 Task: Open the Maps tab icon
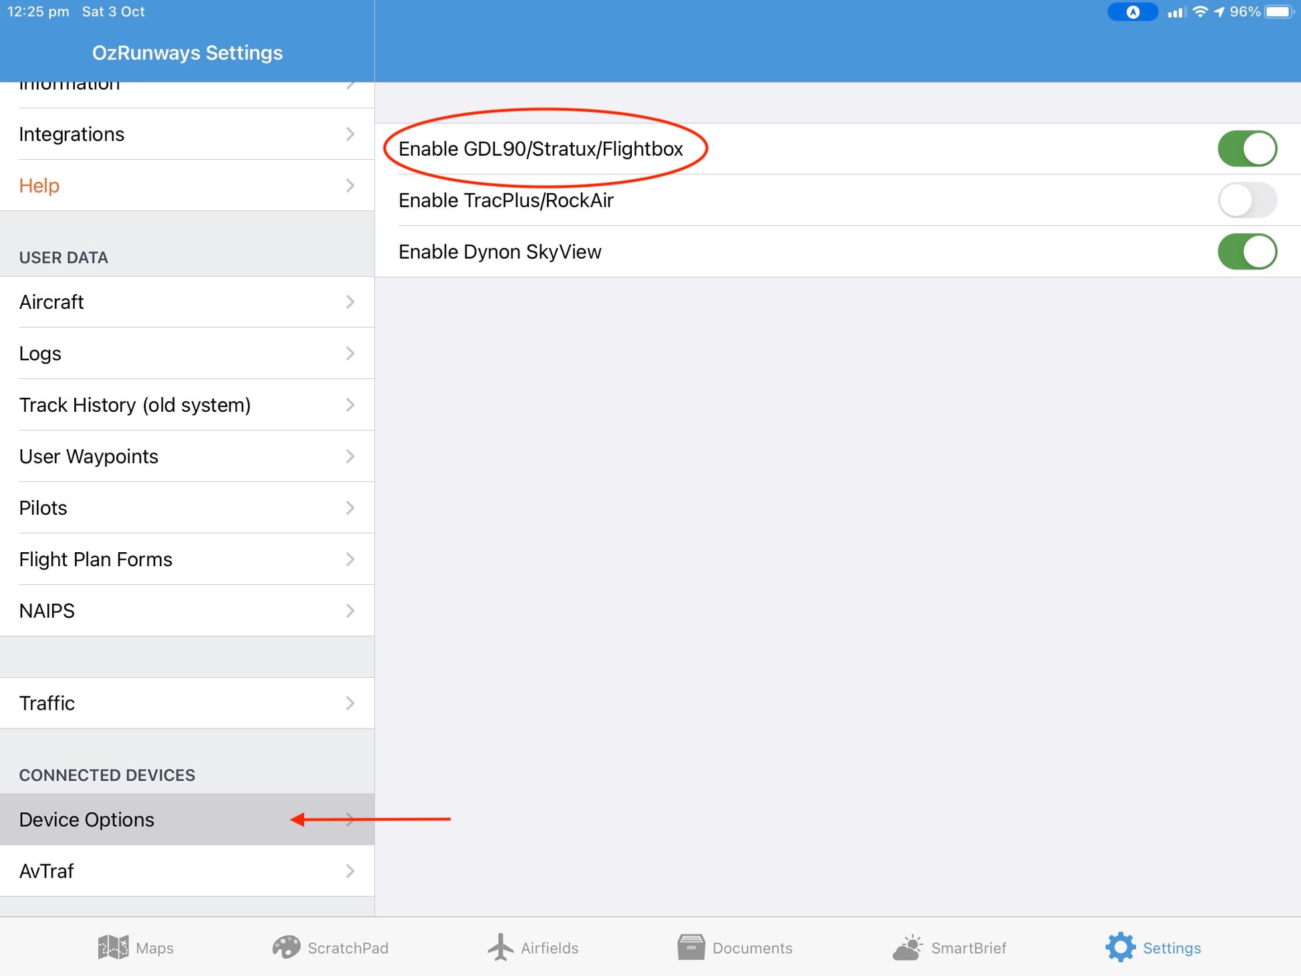tap(113, 947)
